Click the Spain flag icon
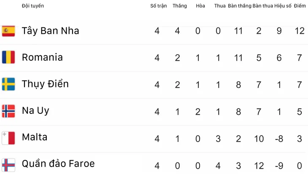Screen dimensions: 308x178 click(8, 31)
